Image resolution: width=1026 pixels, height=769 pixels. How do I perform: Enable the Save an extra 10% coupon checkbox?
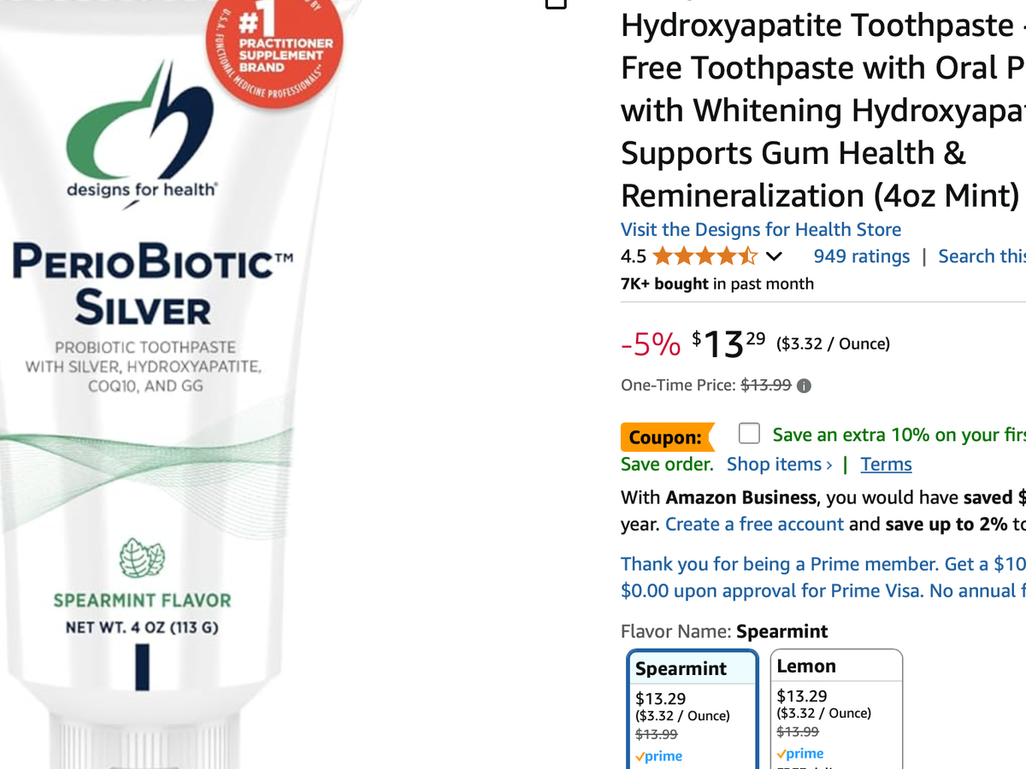[749, 434]
